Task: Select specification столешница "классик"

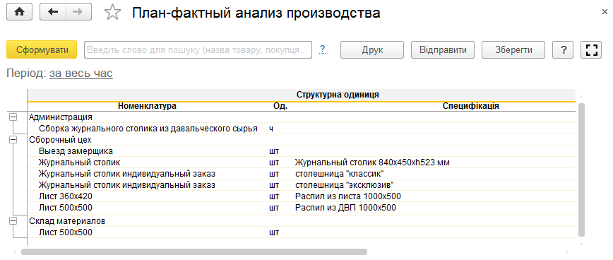Action: (x=339, y=173)
